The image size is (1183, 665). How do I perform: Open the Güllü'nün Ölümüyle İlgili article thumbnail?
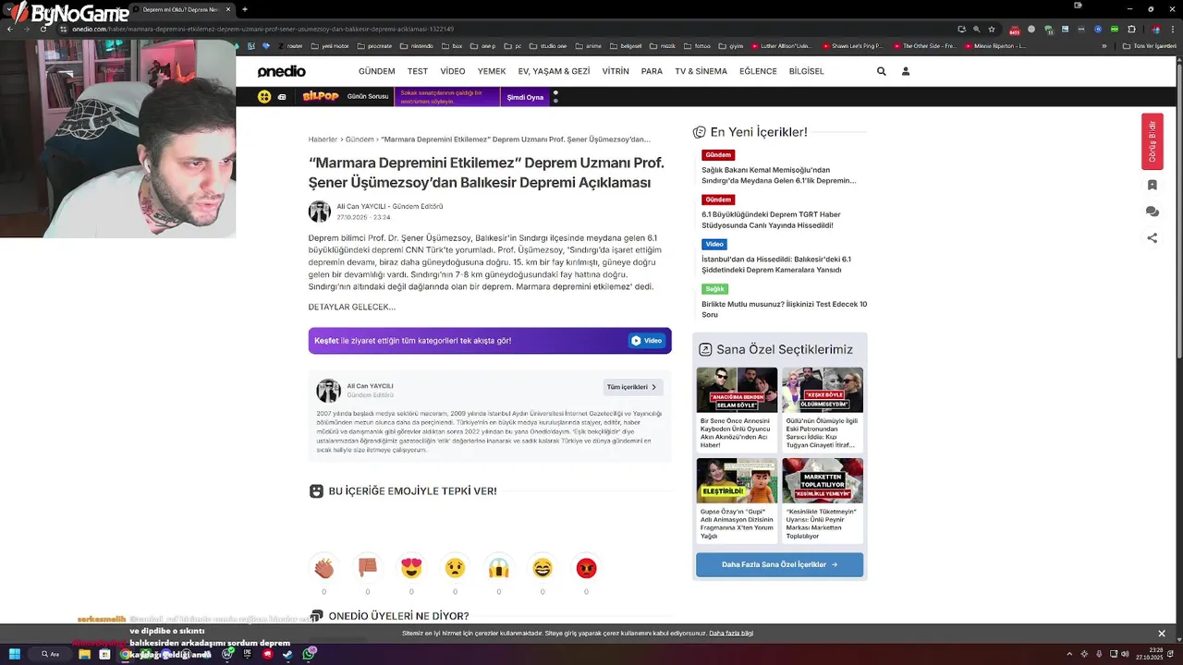tap(823, 390)
